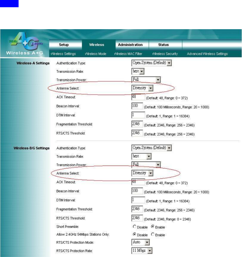
Task: Open Advanced Wireless Settings sub-tab
Action: tap(207, 54)
